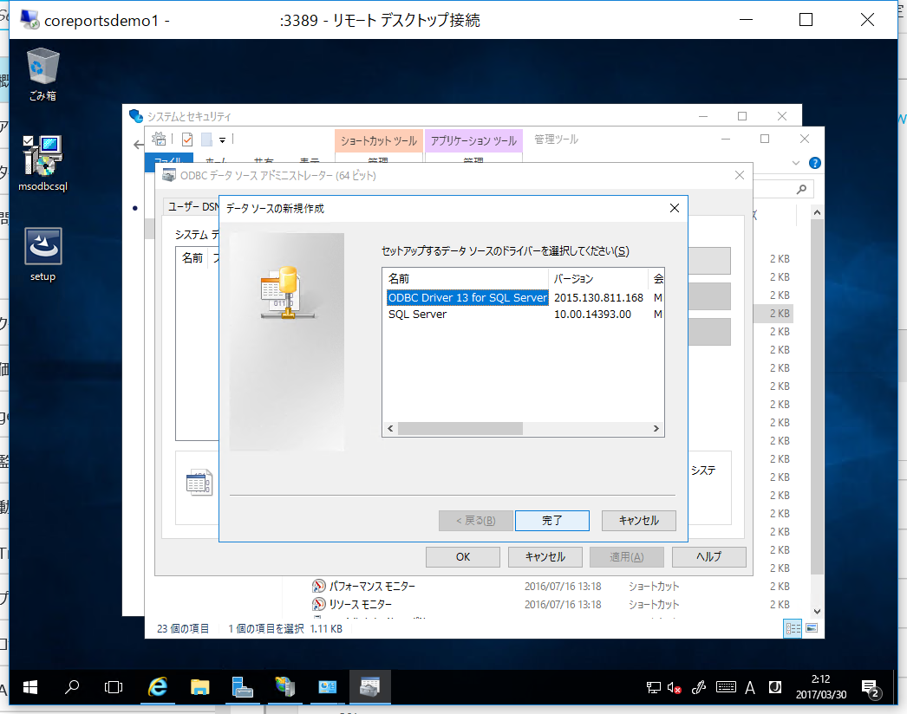Image resolution: width=907 pixels, height=714 pixels.
Task: Click OK in the ODBC administrator window
Action: point(463,557)
